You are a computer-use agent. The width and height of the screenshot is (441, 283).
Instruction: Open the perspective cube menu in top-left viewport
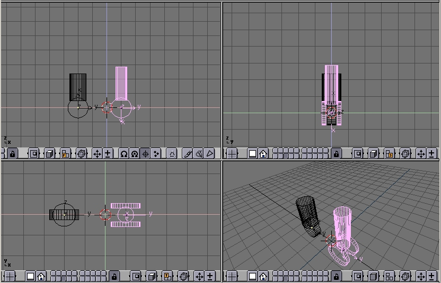pyautogui.click(x=49, y=153)
